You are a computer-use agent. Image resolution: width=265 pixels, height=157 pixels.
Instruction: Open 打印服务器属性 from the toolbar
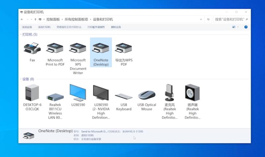coord(96,27)
